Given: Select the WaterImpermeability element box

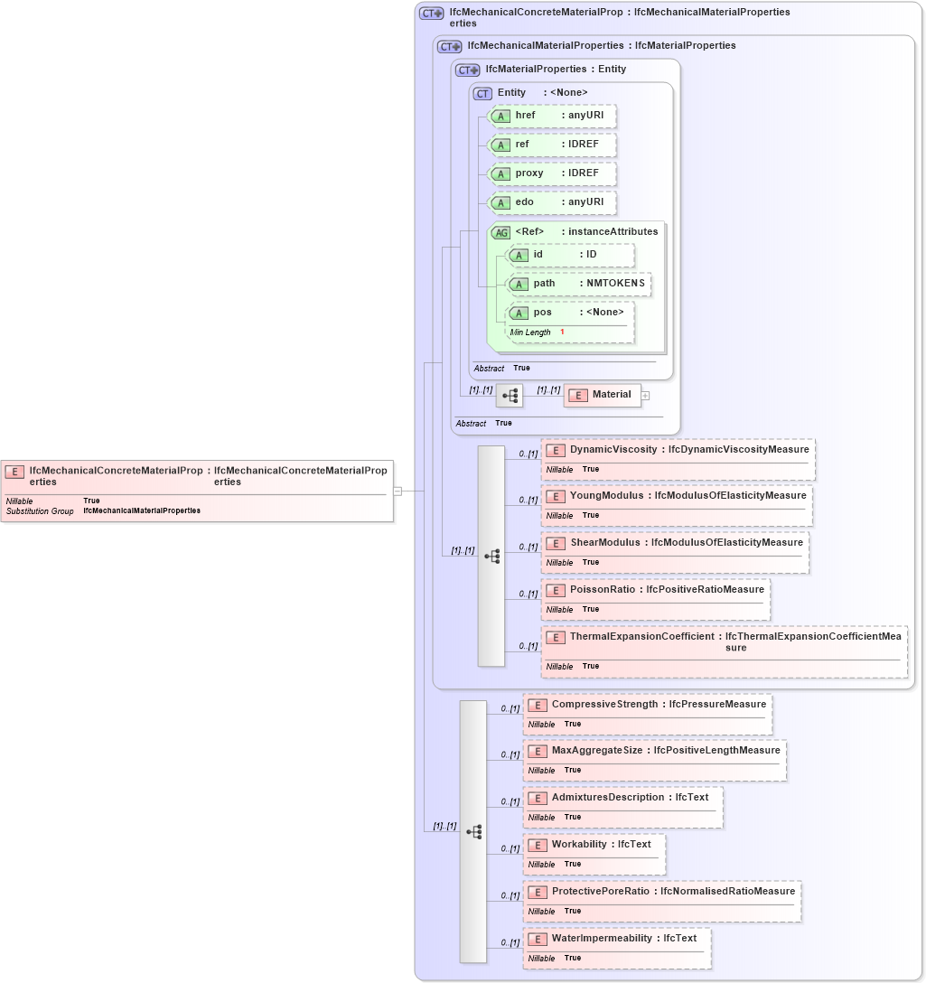Looking at the screenshot, I should pyautogui.click(x=619, y=947).
